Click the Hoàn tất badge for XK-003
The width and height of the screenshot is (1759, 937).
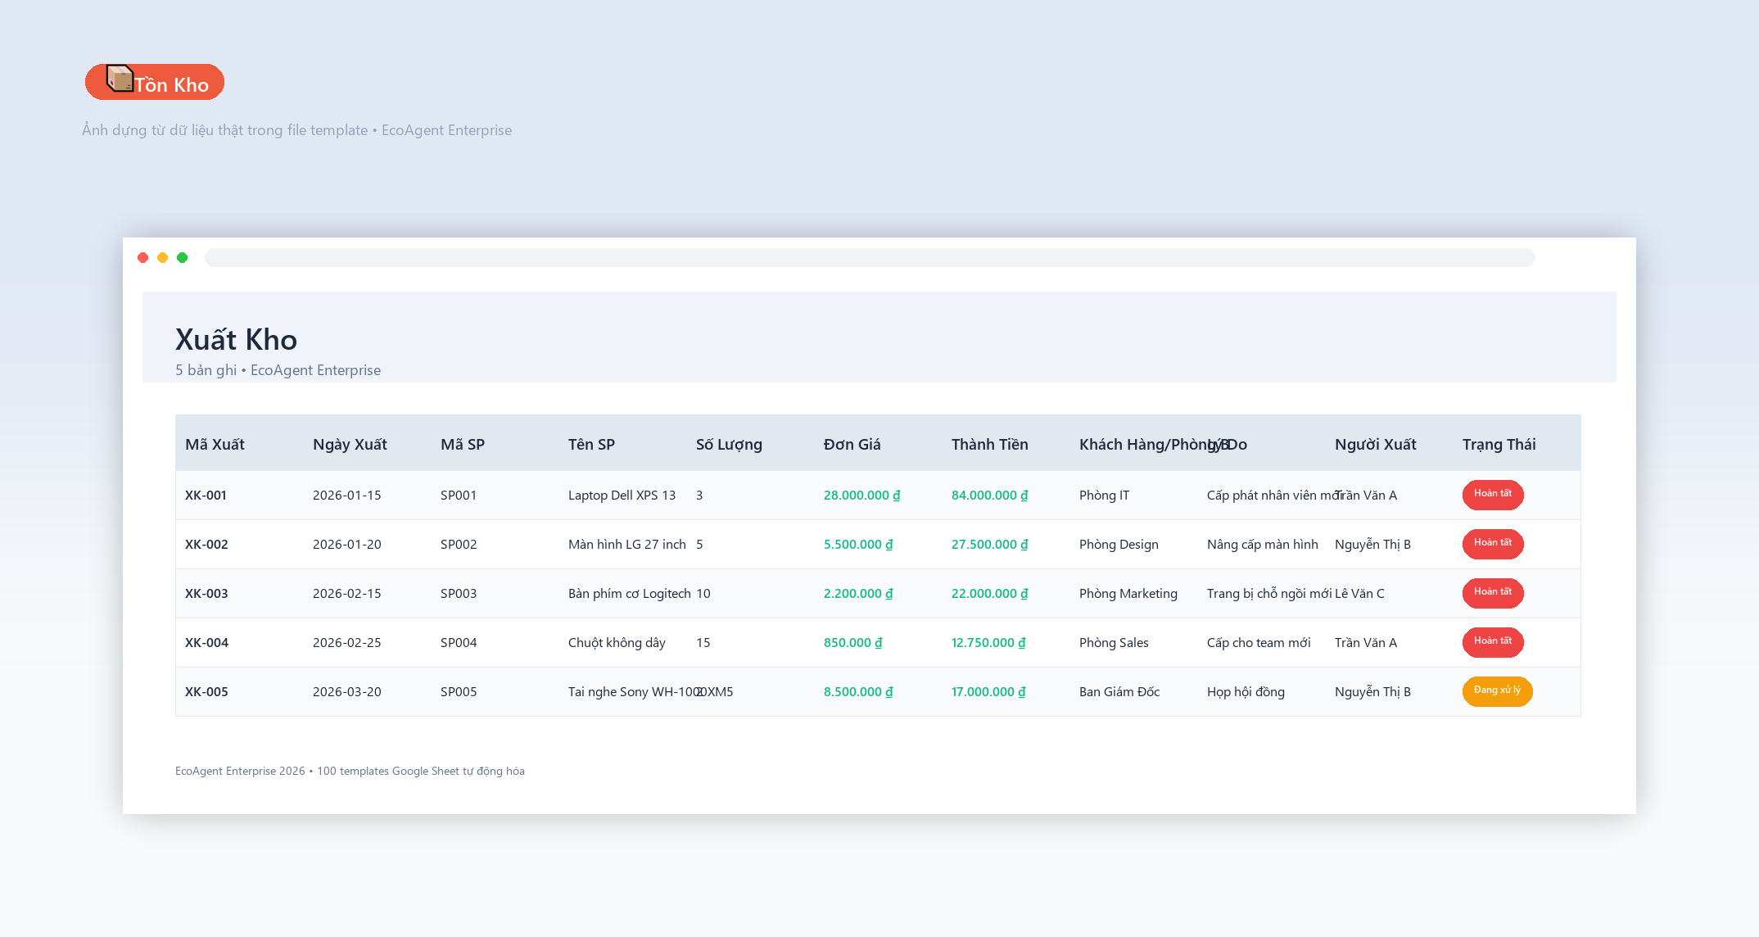(1493, 593)
